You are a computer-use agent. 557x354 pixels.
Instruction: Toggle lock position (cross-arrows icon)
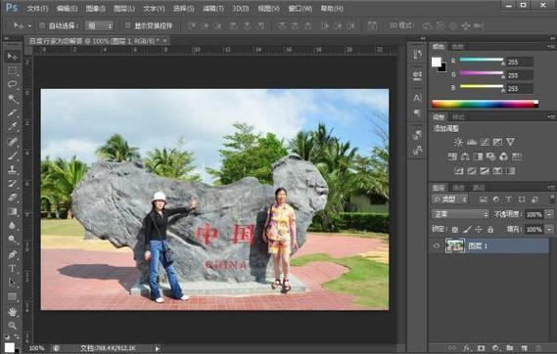click(x=479, y=230)
